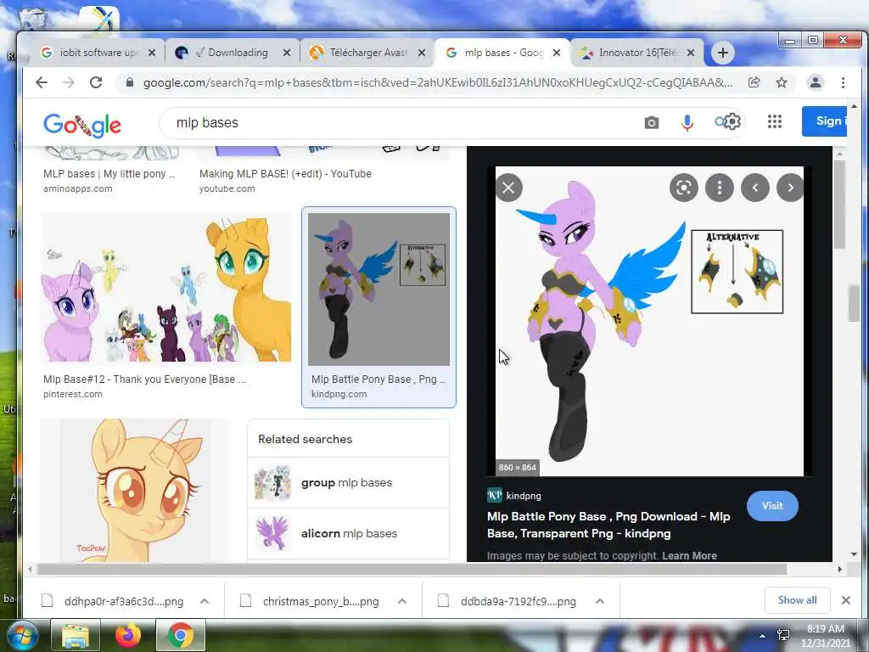The image size is (869, 652).
Task: Close the iobit software tab
Action: pos(152,53)
